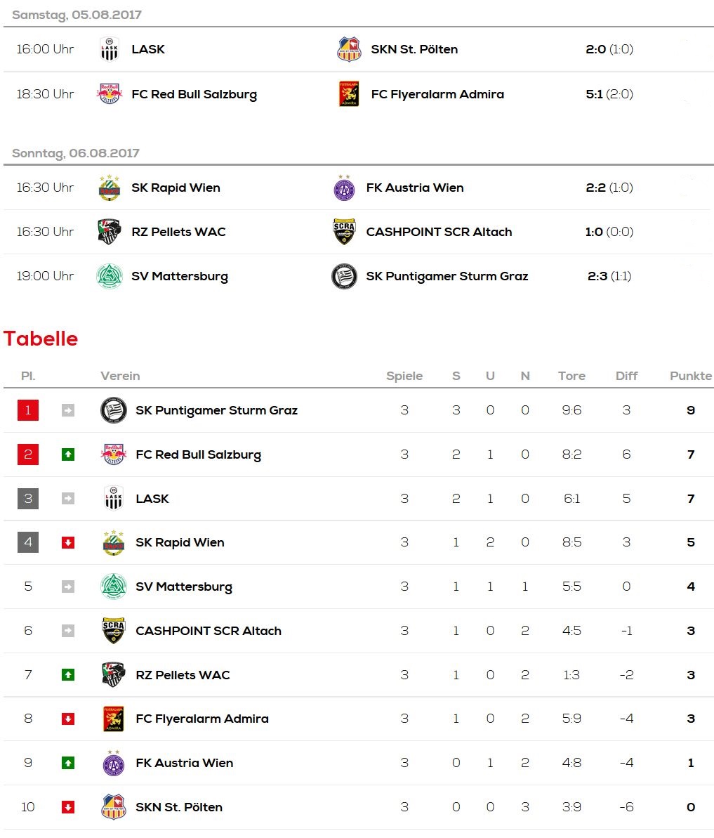The image size is (714, 838).
Task: Click green up arrow beside FC Red Bull Salzburg
Action: click(x=68, y=454)
